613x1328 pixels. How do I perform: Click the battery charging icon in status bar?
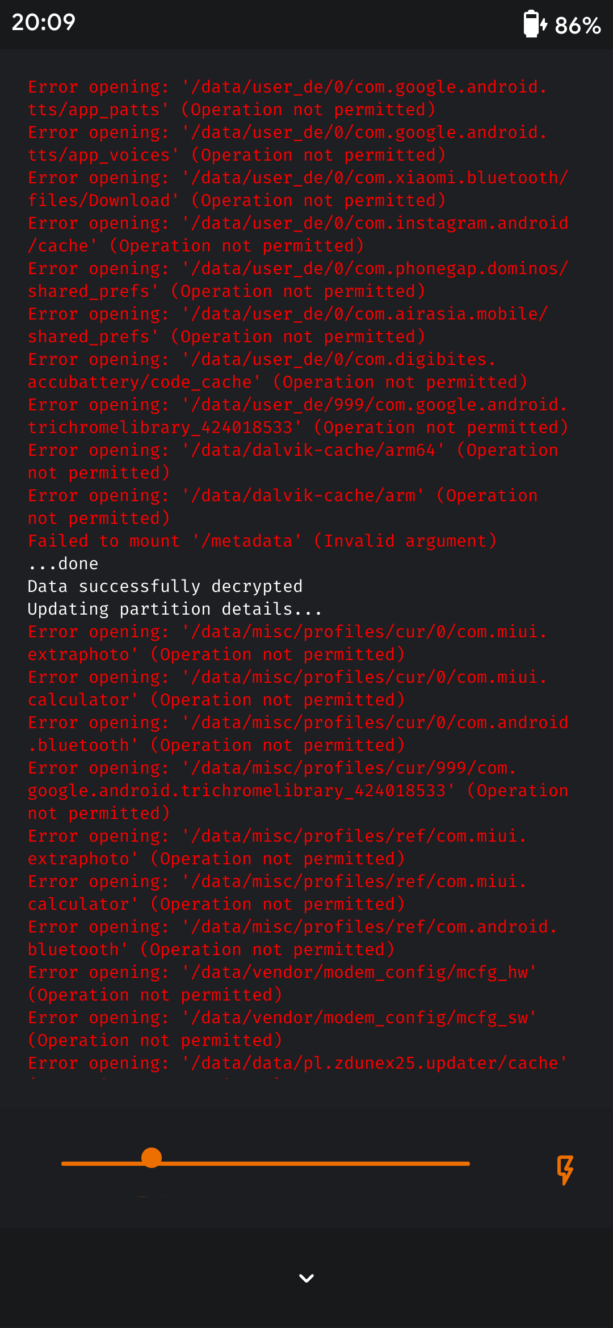point(535,24)
